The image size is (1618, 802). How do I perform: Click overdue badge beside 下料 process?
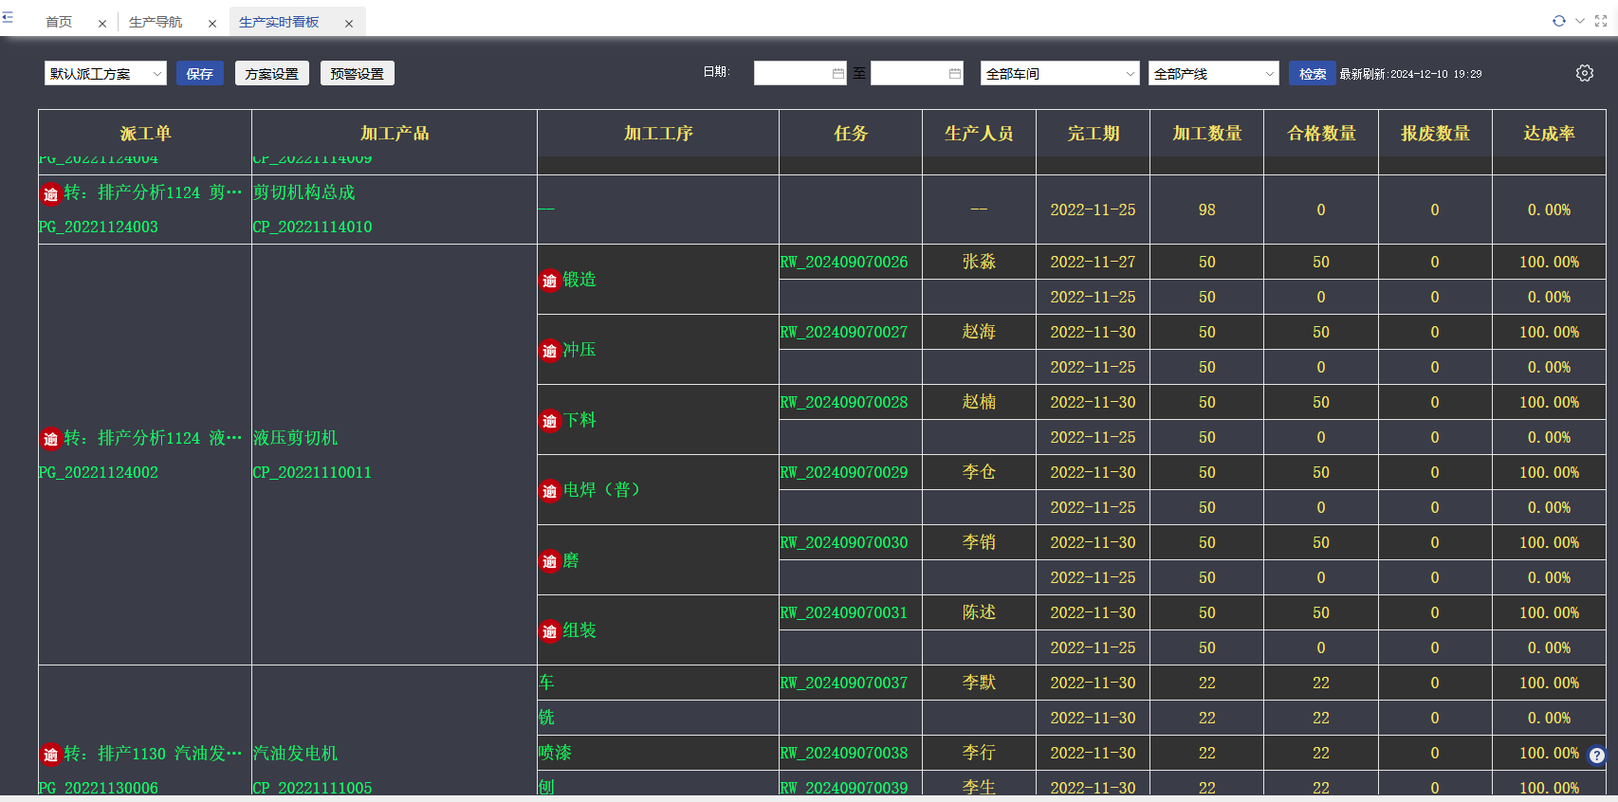(x=549, y=421)
